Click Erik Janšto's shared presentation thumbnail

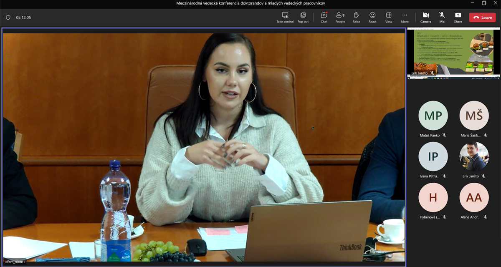pyautogui.click(x=453, y=52)
